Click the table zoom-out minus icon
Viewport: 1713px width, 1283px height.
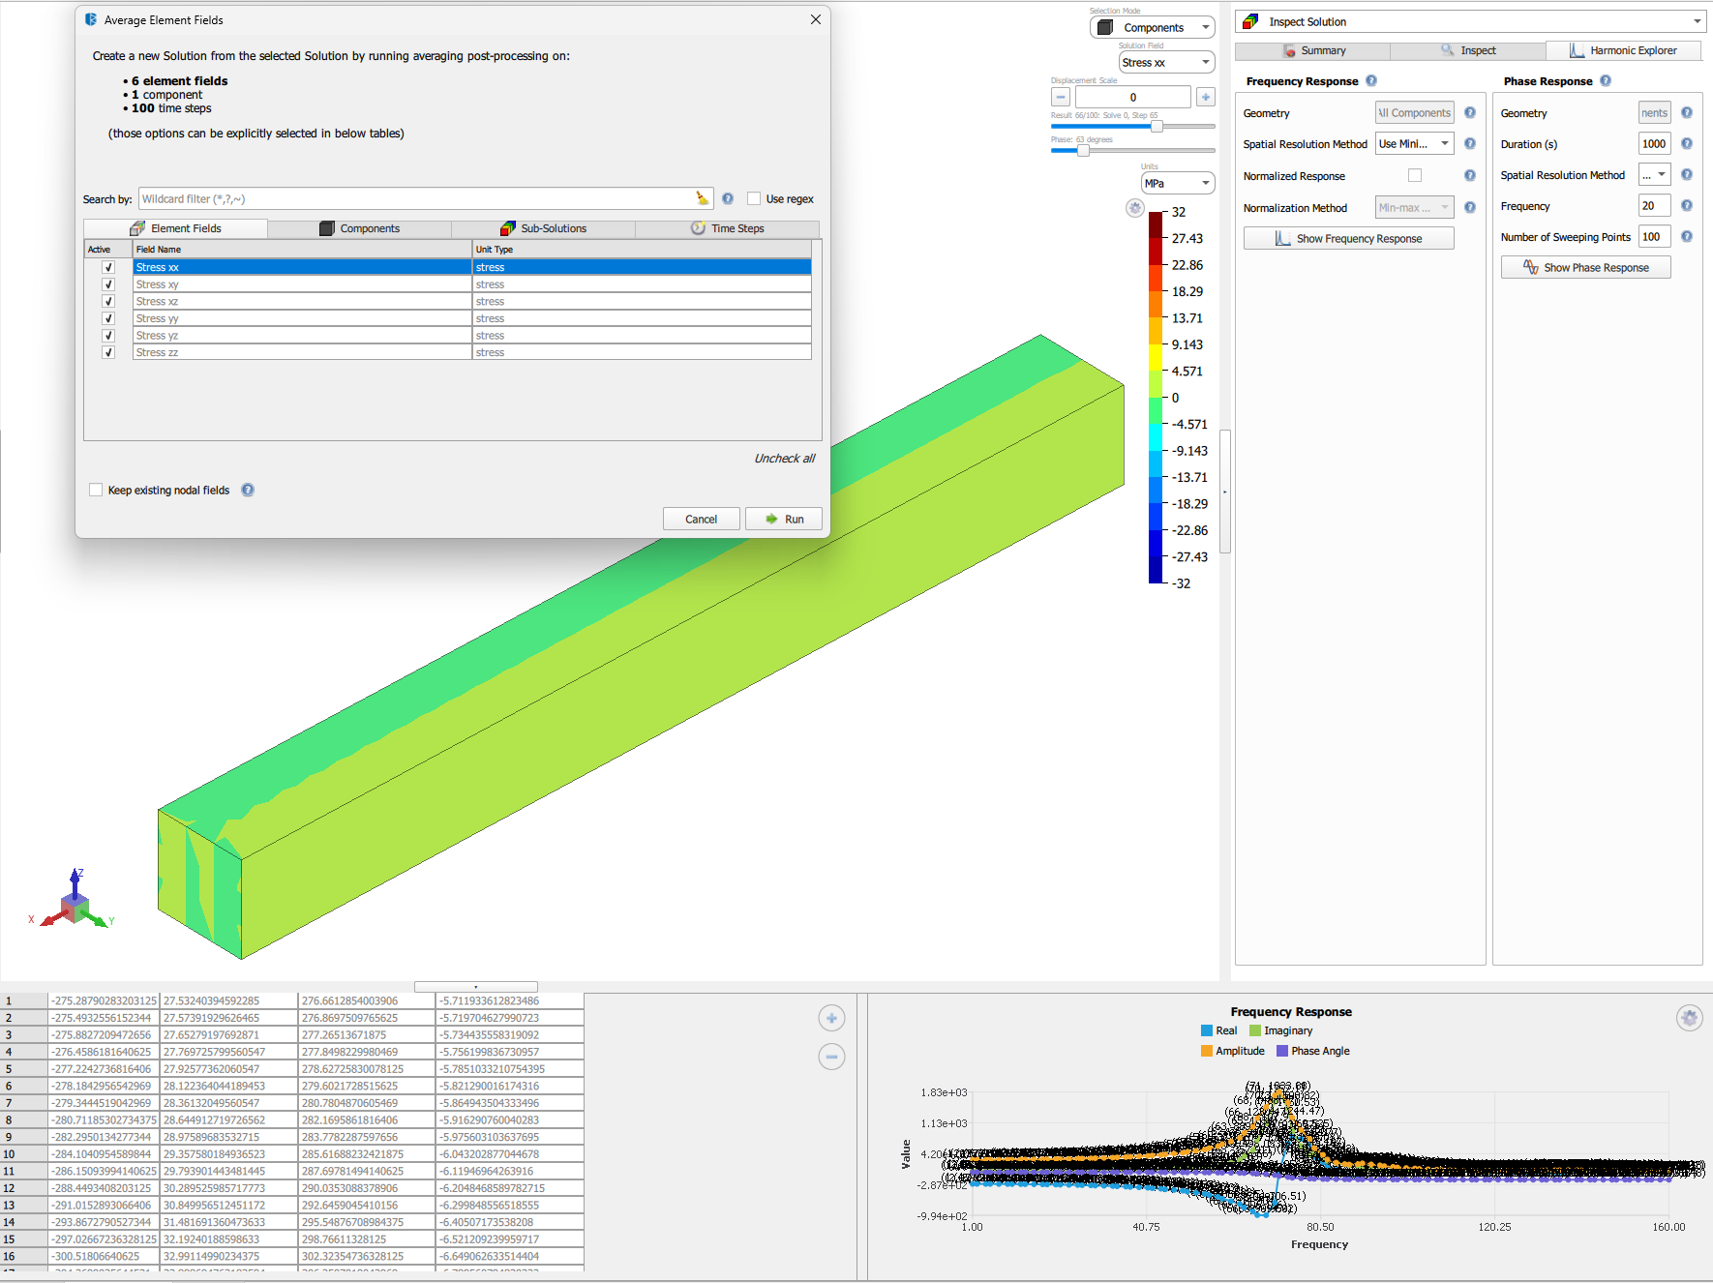pos(831,1057)
